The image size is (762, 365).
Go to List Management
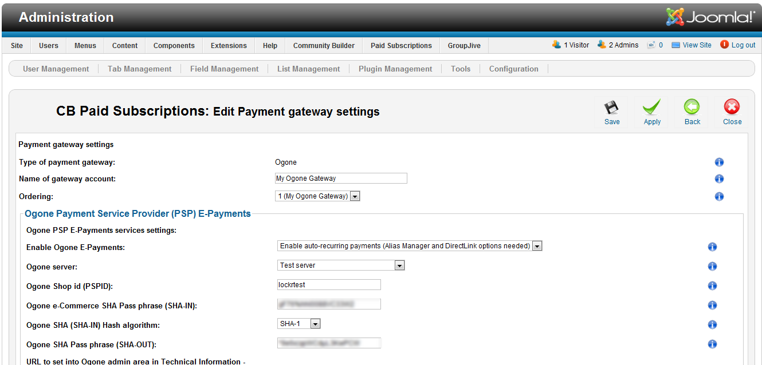click(x=309, y=69)
